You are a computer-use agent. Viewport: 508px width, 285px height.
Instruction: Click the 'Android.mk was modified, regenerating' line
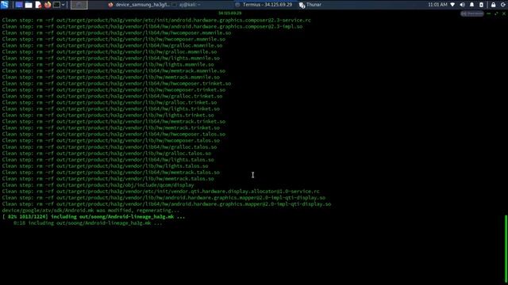[x=90, y=211]
